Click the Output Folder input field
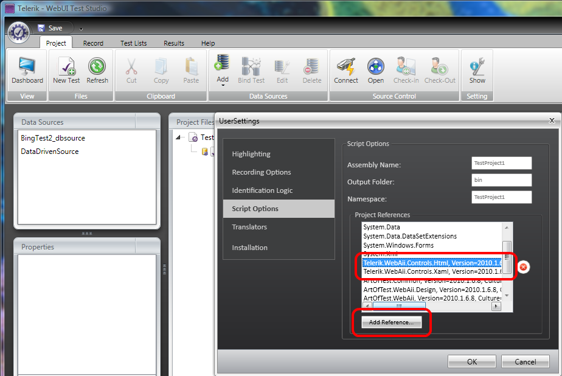The height and width of the screenshot is (376, 562). click(501, 180)
